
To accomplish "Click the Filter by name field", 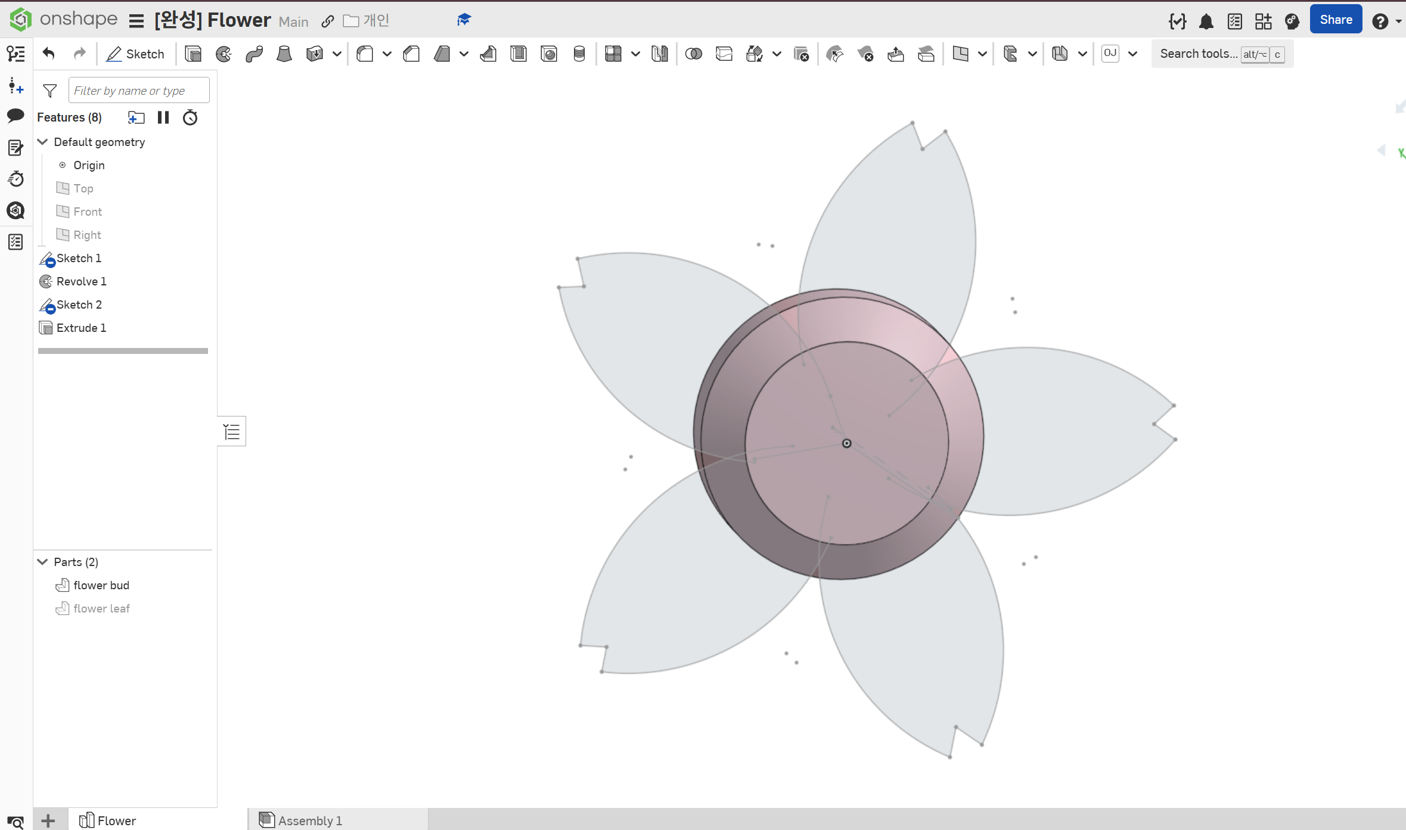I will click(139, 91).
